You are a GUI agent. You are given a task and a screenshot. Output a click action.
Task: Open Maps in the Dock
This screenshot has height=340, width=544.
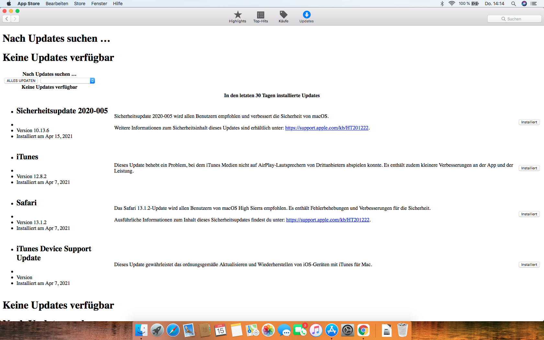[252, 330]
